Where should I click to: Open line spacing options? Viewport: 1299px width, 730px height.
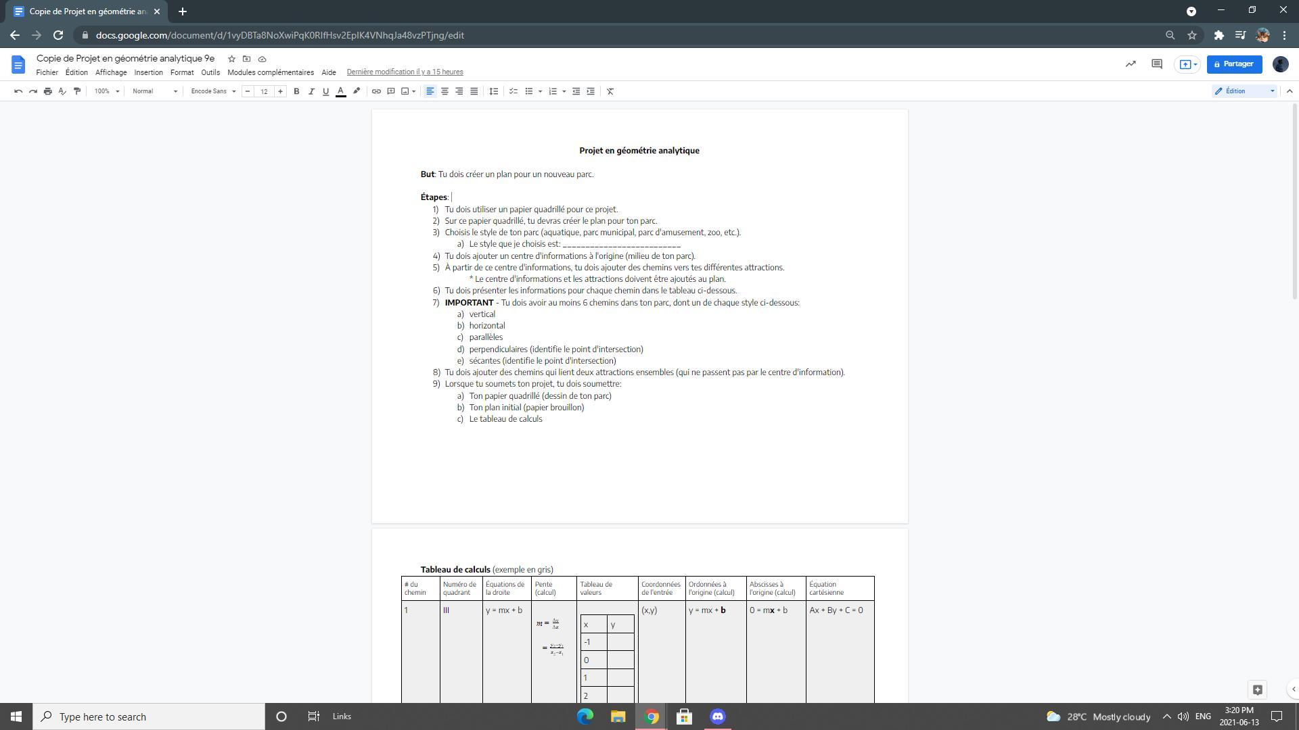494,91
